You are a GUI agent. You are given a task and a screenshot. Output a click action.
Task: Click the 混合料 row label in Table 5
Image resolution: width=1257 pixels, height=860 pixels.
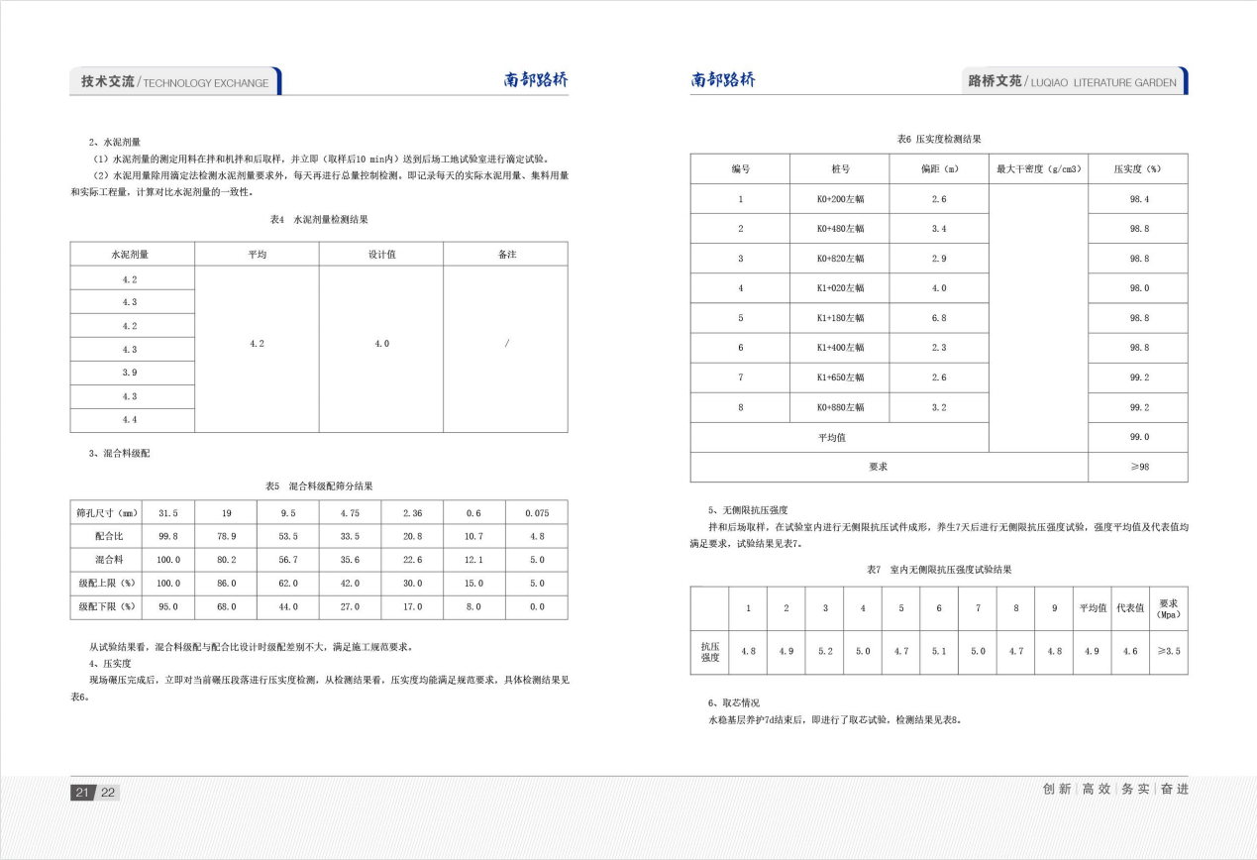107,560
